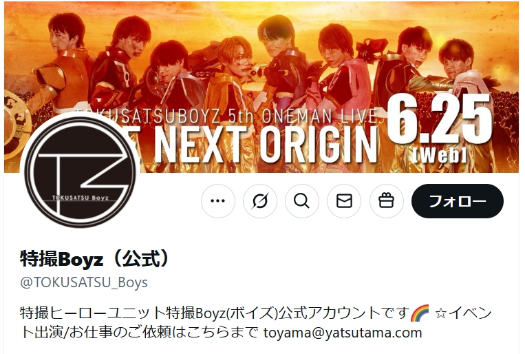The width and height of the screenshot is (525, 354).
Task: Open profile search via magnifier icon
Action: pos(302,201)
